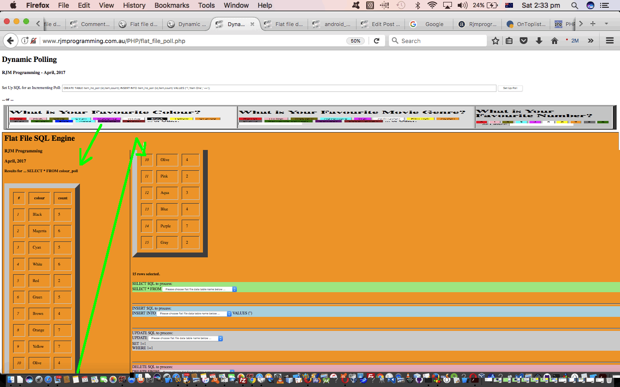Image resolution: width=620 pixels, height=387 pixels.
Task: Bookmark this page with the star icon
Action: [496, 41]
